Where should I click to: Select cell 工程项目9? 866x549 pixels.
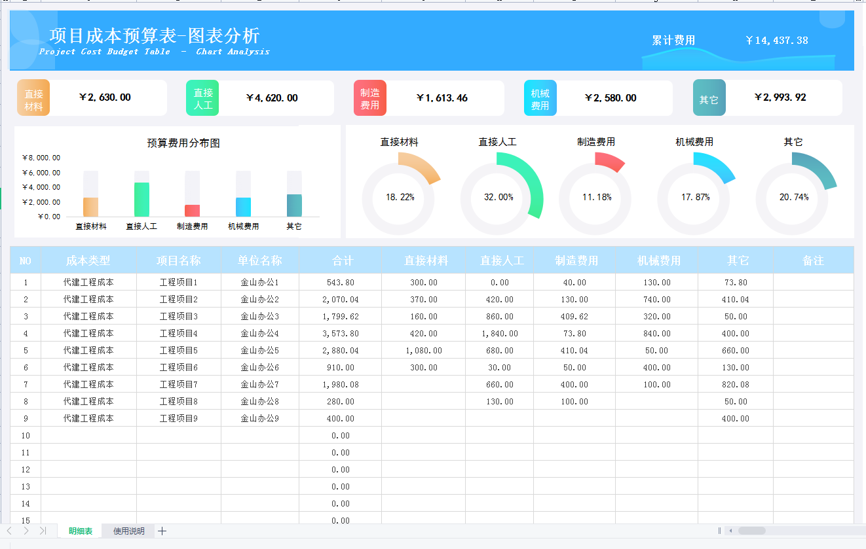coord(179,419)
